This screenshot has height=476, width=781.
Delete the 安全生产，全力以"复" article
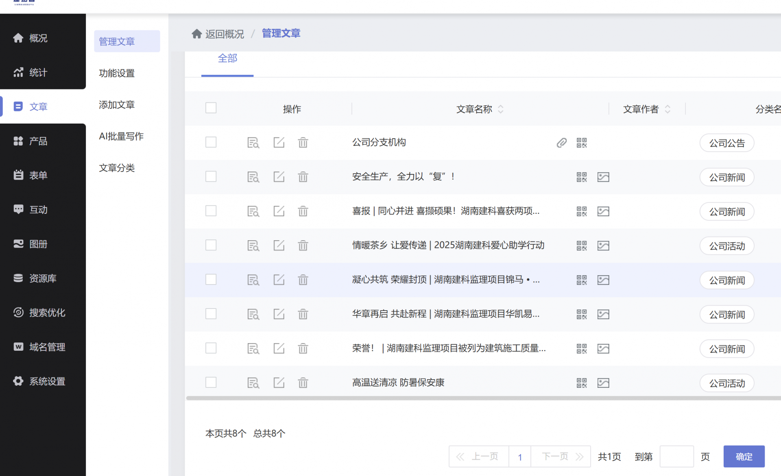pos(303,177)
